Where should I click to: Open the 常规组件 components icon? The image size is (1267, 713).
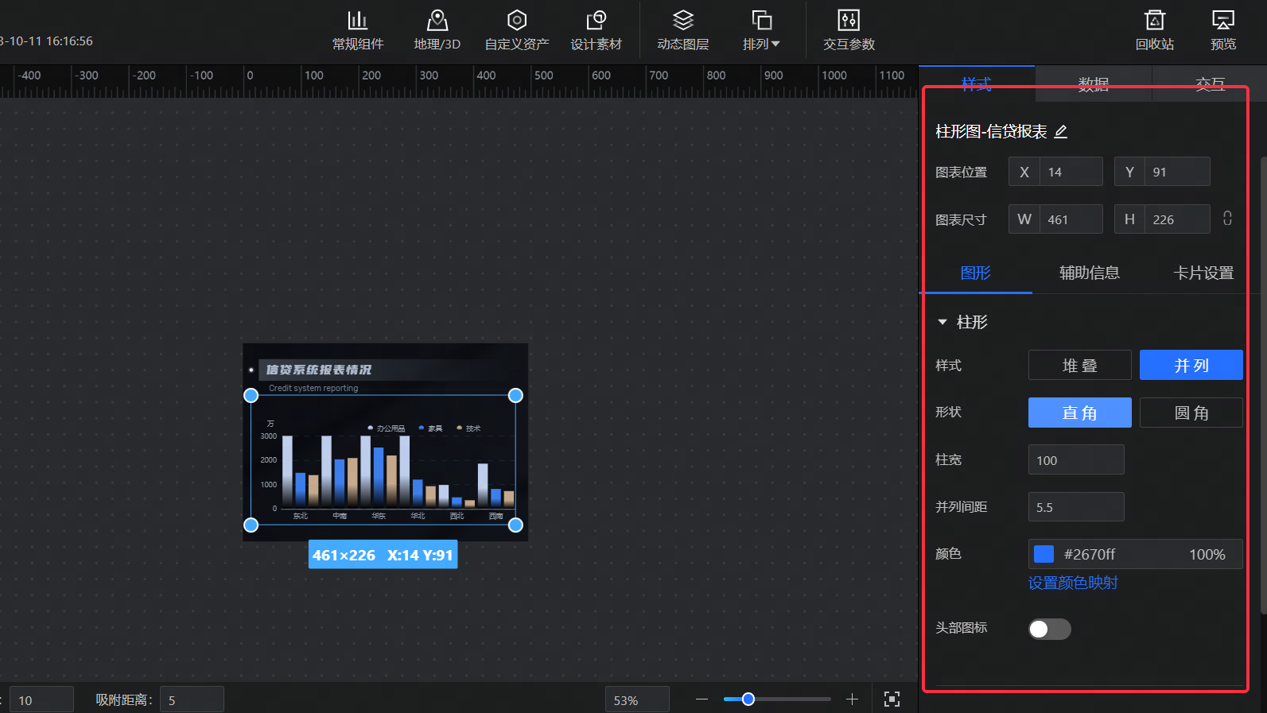(358, 21)
